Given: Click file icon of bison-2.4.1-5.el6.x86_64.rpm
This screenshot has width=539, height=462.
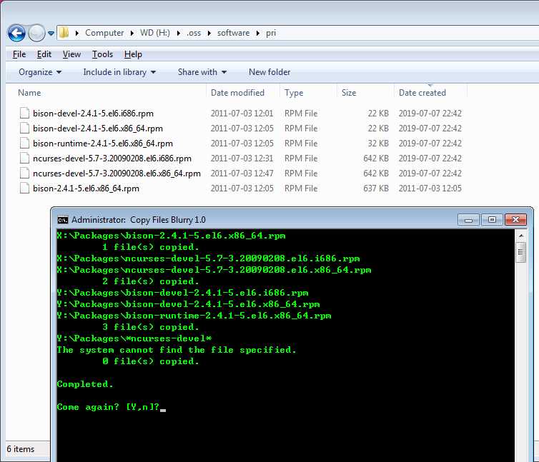Looking at the screenshot, I should tap(24, 189).
